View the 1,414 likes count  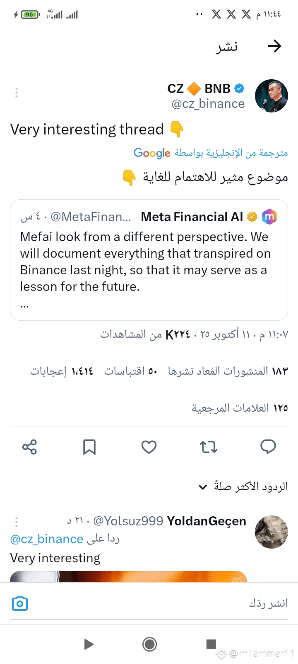(x=62, y=371)
